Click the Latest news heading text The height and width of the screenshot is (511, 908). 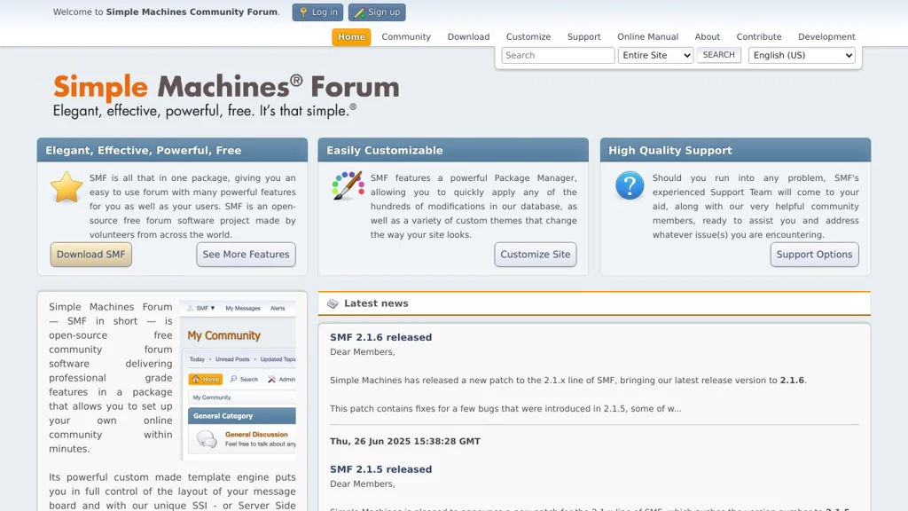pyautogui.click(x=376, y=303)
